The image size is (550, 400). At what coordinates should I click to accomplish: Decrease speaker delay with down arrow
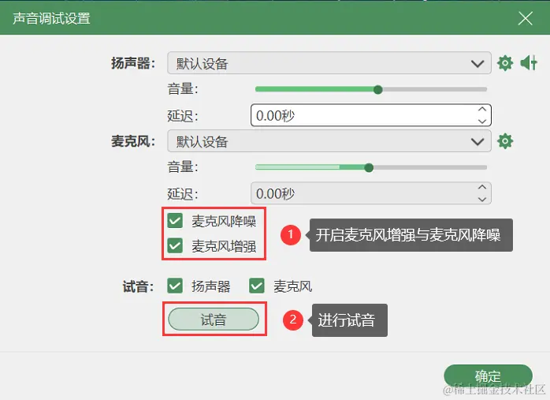482,121
